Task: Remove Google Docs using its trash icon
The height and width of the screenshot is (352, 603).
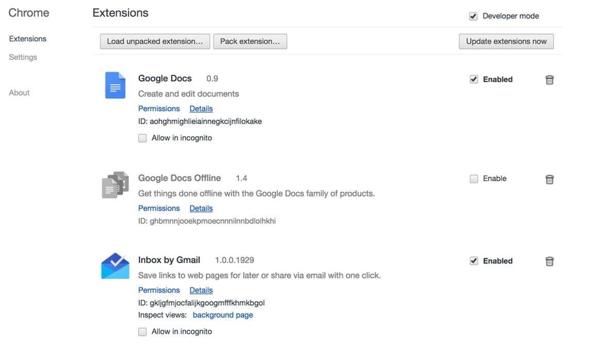Action: 549,80
